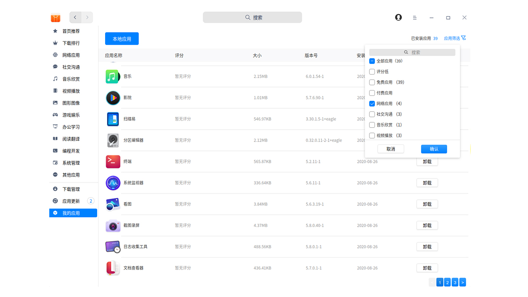The image size is (528, 297).
Task: Check the 付费应用 filter checkbox
Action: 372,93
